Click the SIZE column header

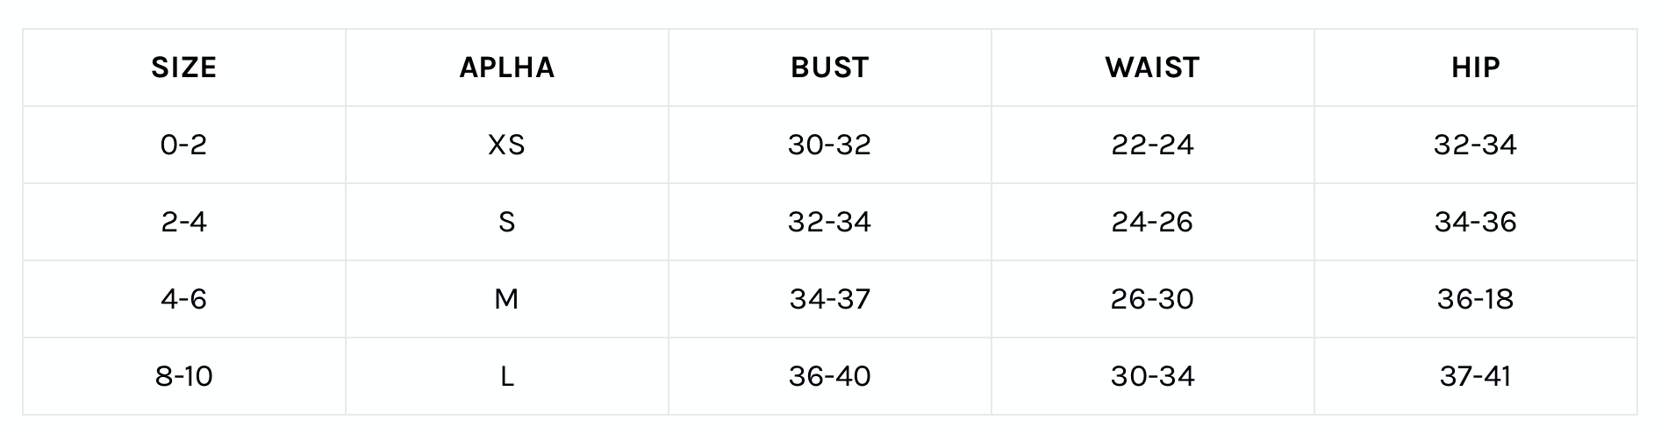click(183, 68)
